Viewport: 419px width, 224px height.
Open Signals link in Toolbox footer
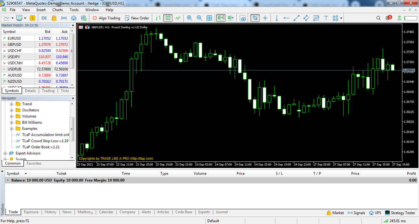[x=356, y=213]
